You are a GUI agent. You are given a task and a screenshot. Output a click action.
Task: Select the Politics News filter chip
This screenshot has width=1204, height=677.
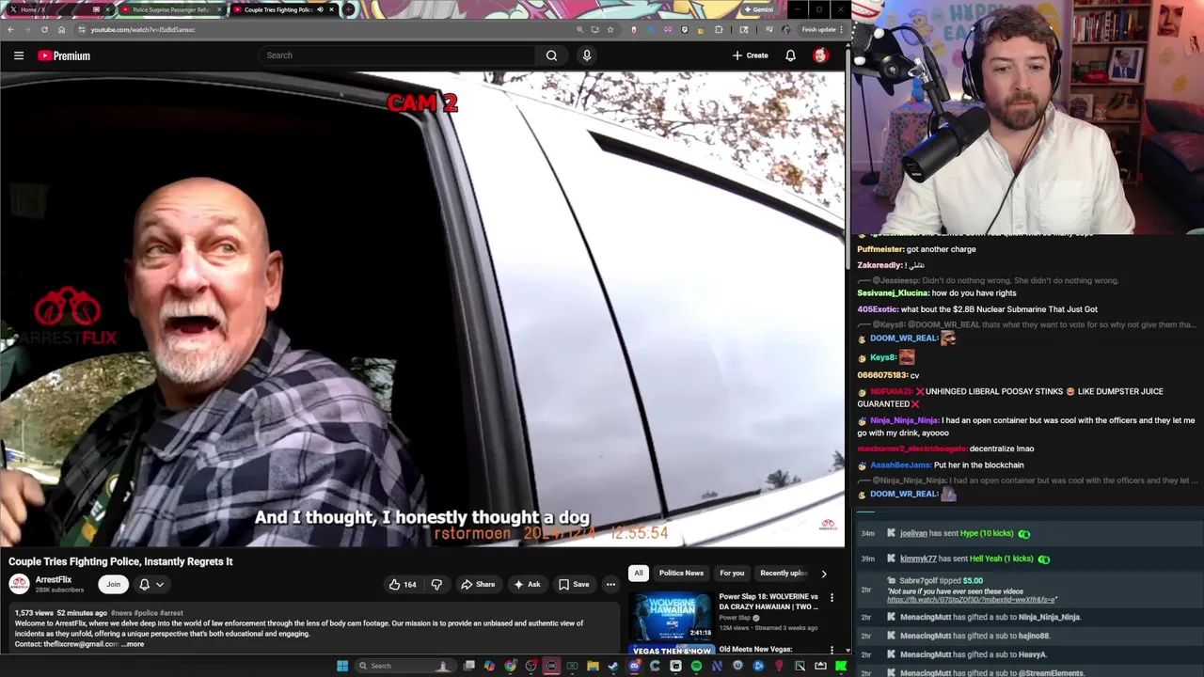pos(681,573)
